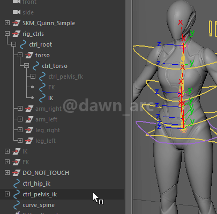Collapse the torso group
The image size is (217, 214).
tap(20, 55)
